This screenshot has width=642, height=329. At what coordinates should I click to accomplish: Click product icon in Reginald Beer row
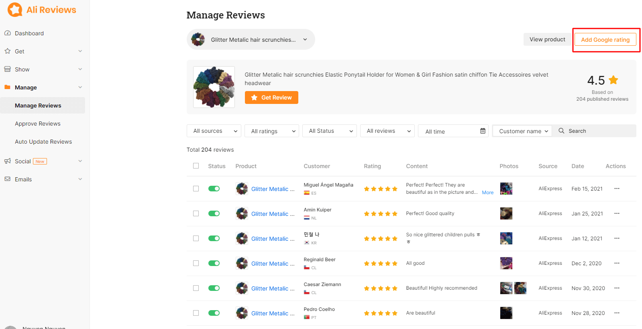[242, 263]
